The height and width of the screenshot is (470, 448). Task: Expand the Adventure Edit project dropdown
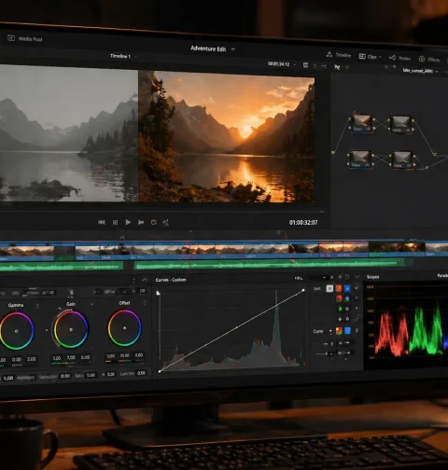[233, 49]
